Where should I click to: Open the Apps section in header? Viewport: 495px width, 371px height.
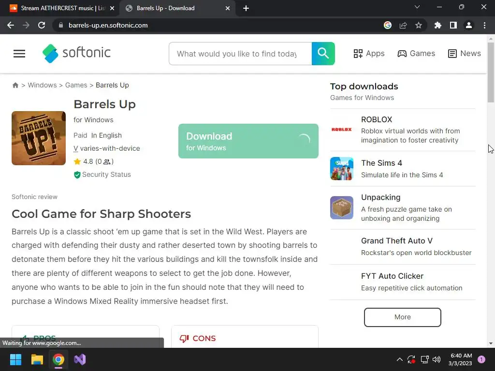point(369,54)
